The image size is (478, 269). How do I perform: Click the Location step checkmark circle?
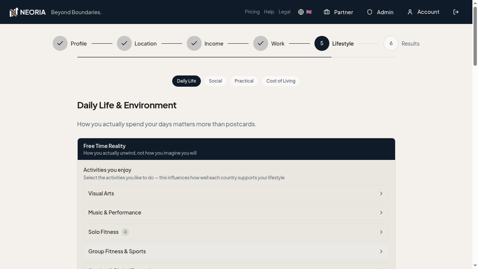(124, 43)
